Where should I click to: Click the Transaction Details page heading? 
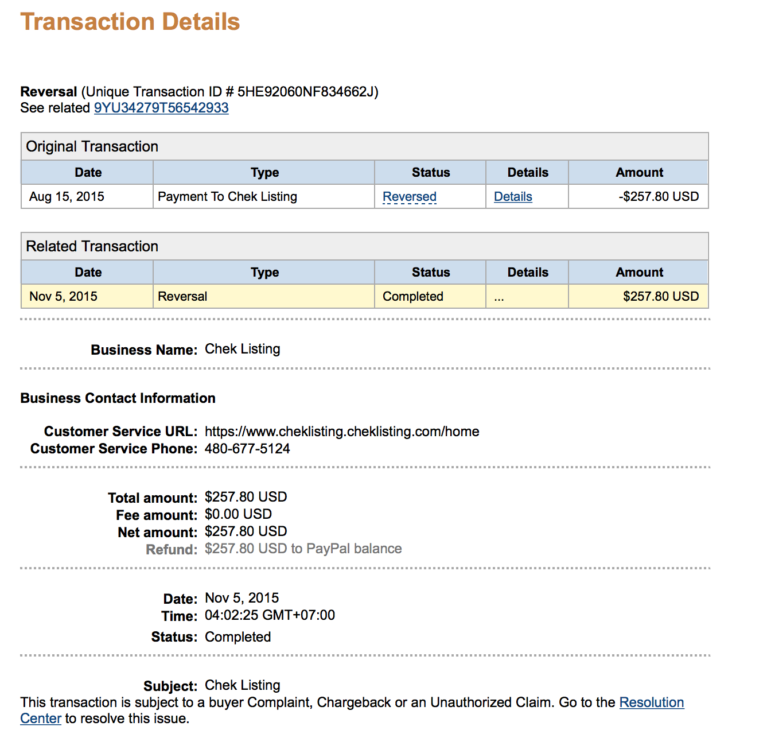[130, 22]
